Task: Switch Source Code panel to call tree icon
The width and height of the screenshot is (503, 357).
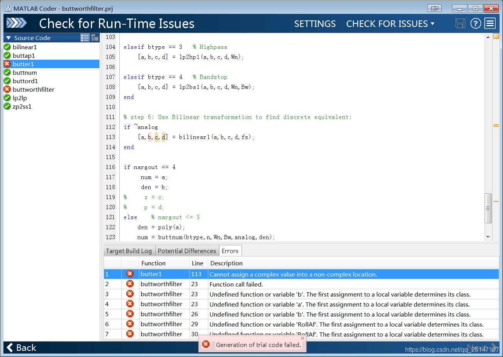Action: (x=95, y=38)
